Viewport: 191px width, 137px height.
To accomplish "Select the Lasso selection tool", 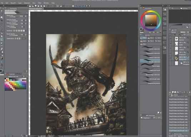I will tap(2, 23).
